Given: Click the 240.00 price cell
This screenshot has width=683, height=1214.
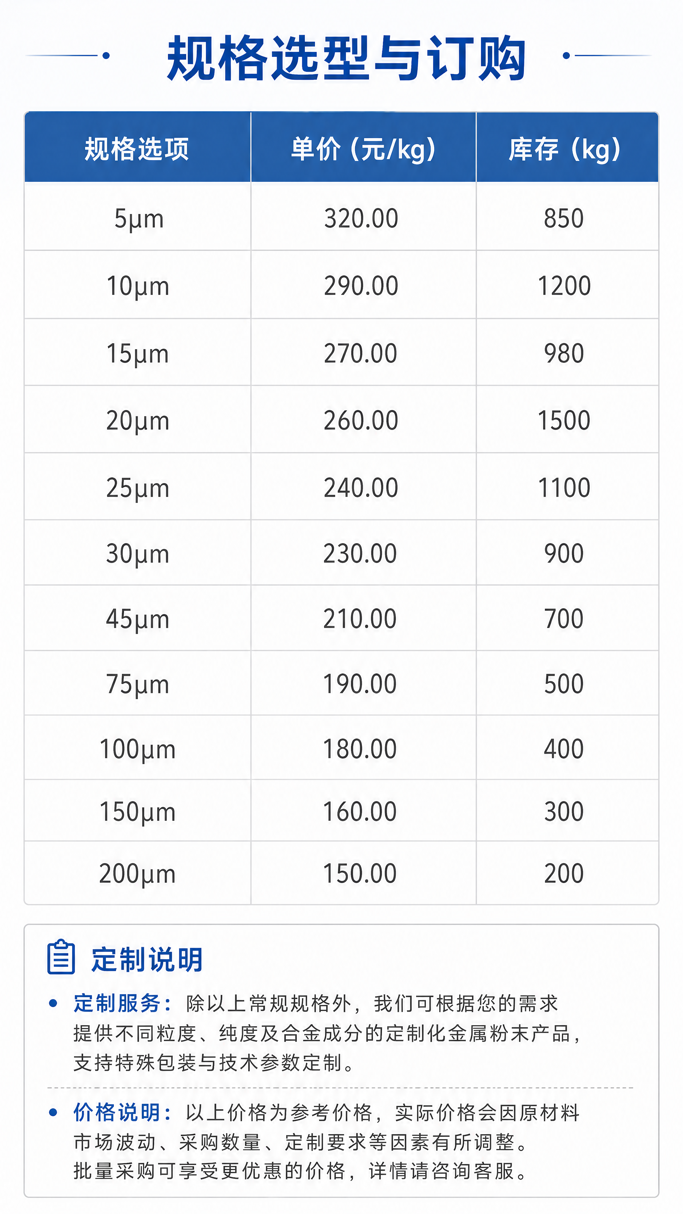Looking at the screenshot, I should (x=363, y=487).
